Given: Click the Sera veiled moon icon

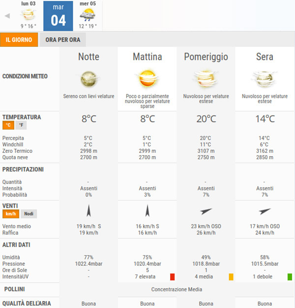Looking at the screenshot, I should click(x=265, y=79).
